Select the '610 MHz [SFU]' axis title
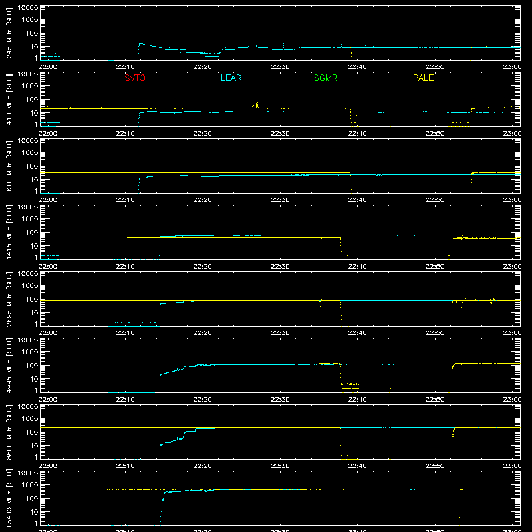 click(x=9, y=166)
